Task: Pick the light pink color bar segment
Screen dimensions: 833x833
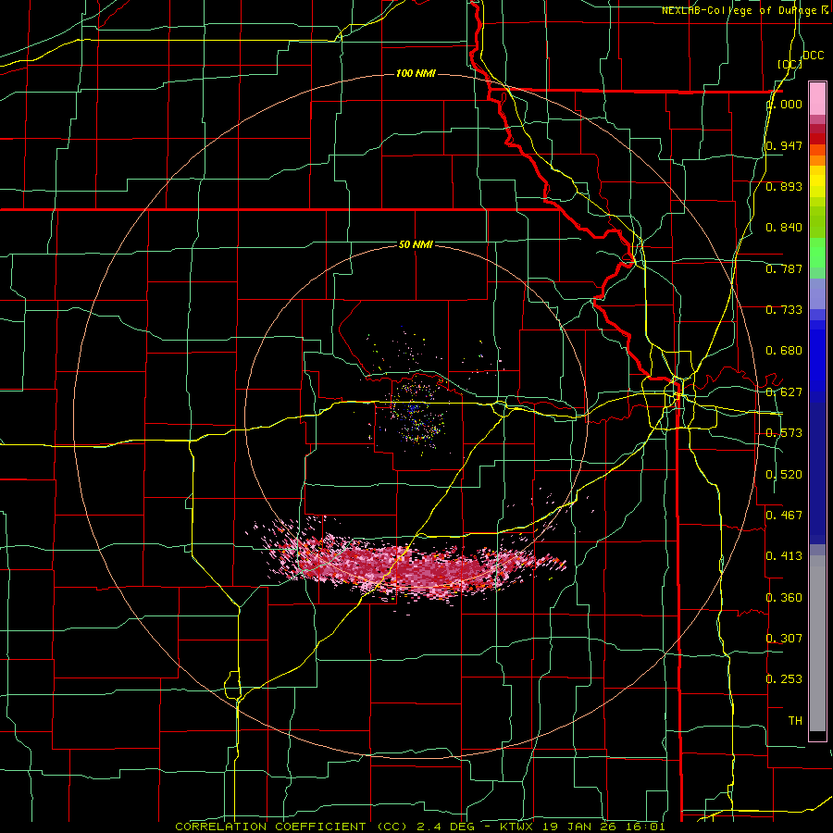Action: 817,98
